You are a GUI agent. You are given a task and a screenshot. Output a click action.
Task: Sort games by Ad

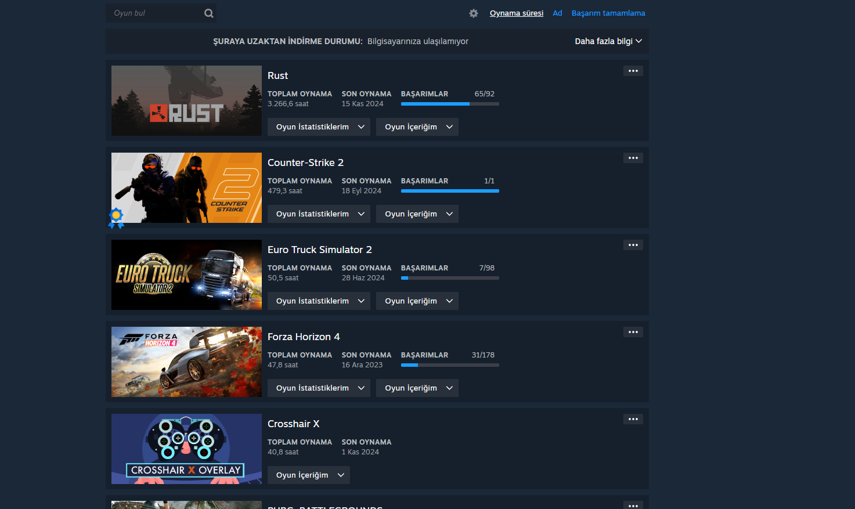click(557, 13)
